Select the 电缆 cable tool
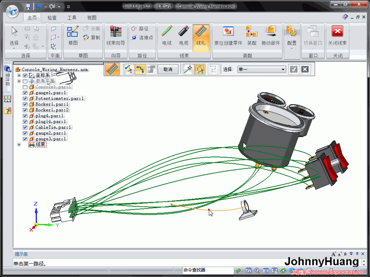 click(184, 36)
